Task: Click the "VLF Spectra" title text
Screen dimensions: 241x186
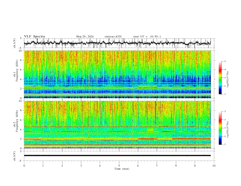Action: pyautogui.click(x=34, y=36)
